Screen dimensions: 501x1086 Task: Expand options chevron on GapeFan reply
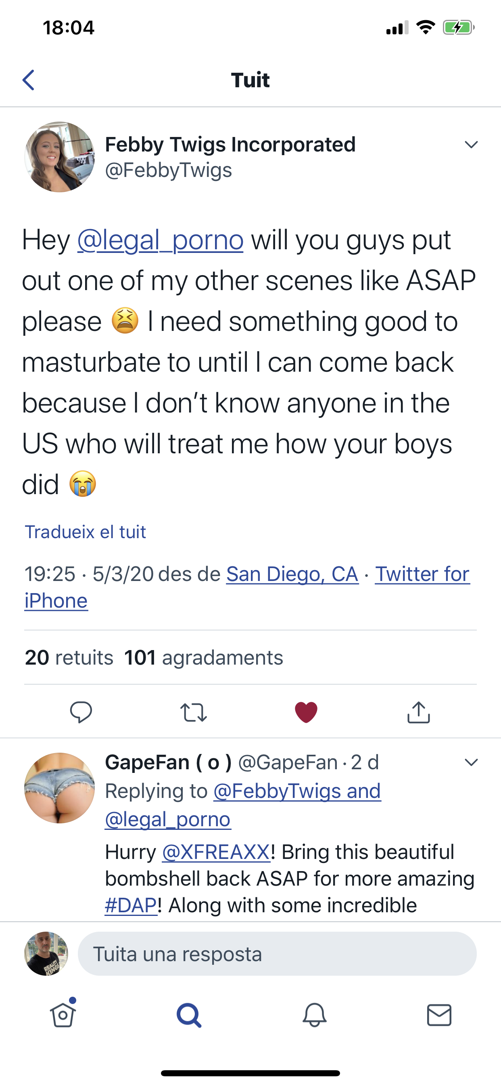click(x=471, y=762)
